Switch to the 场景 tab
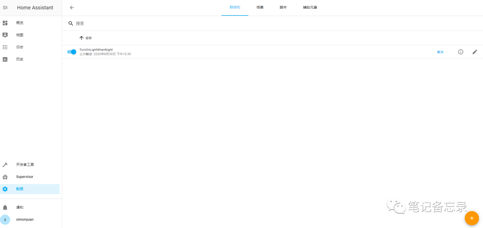The width and height of the screenshot is (483, 228). (x=260, y=8)
